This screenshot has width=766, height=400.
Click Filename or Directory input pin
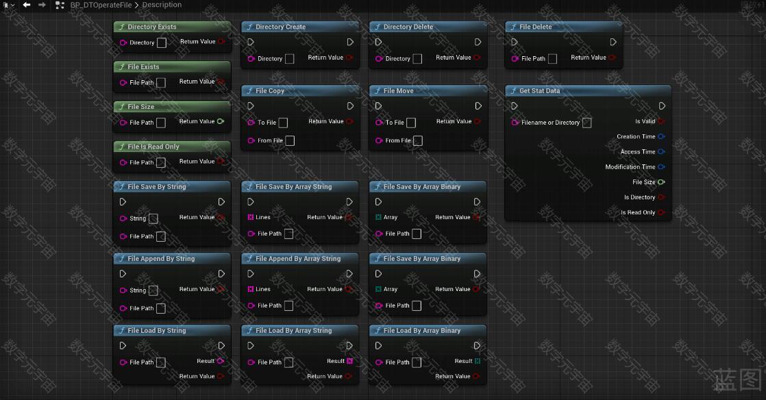point(515,123)
